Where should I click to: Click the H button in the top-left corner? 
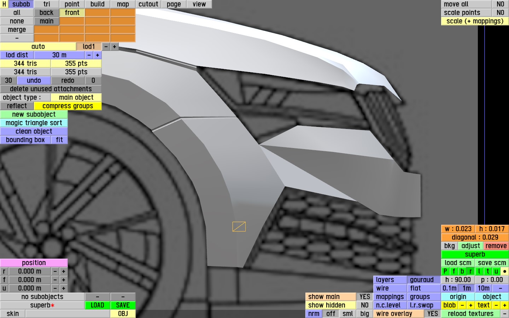[4, 4]
